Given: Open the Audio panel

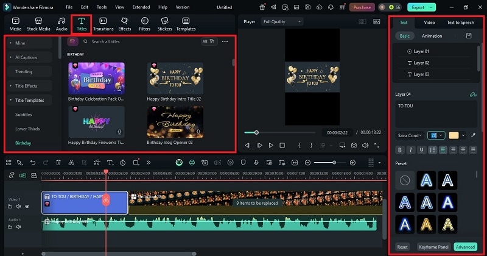Looking at the screenshot, I should pos(61,24).
